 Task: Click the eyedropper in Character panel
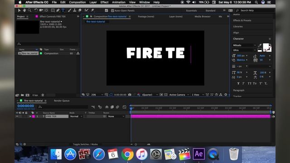(260, 45)
